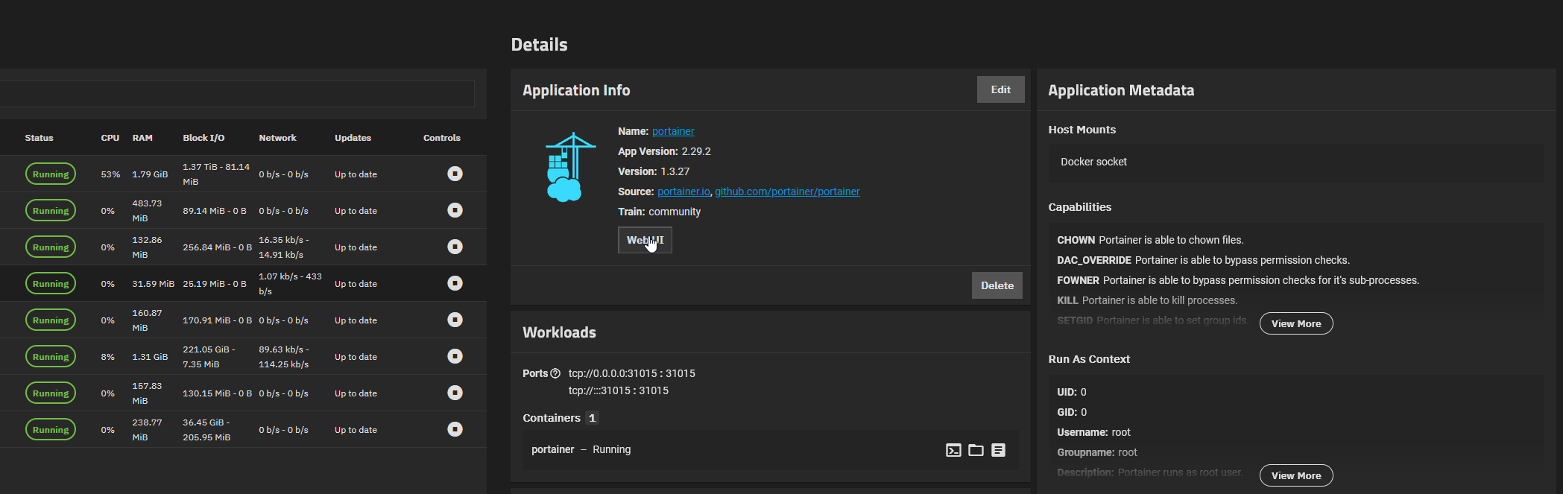Stop the app with 157.83 MiB RAM
This screenshot has height=494, width=1563.
[x=455, y=393]
